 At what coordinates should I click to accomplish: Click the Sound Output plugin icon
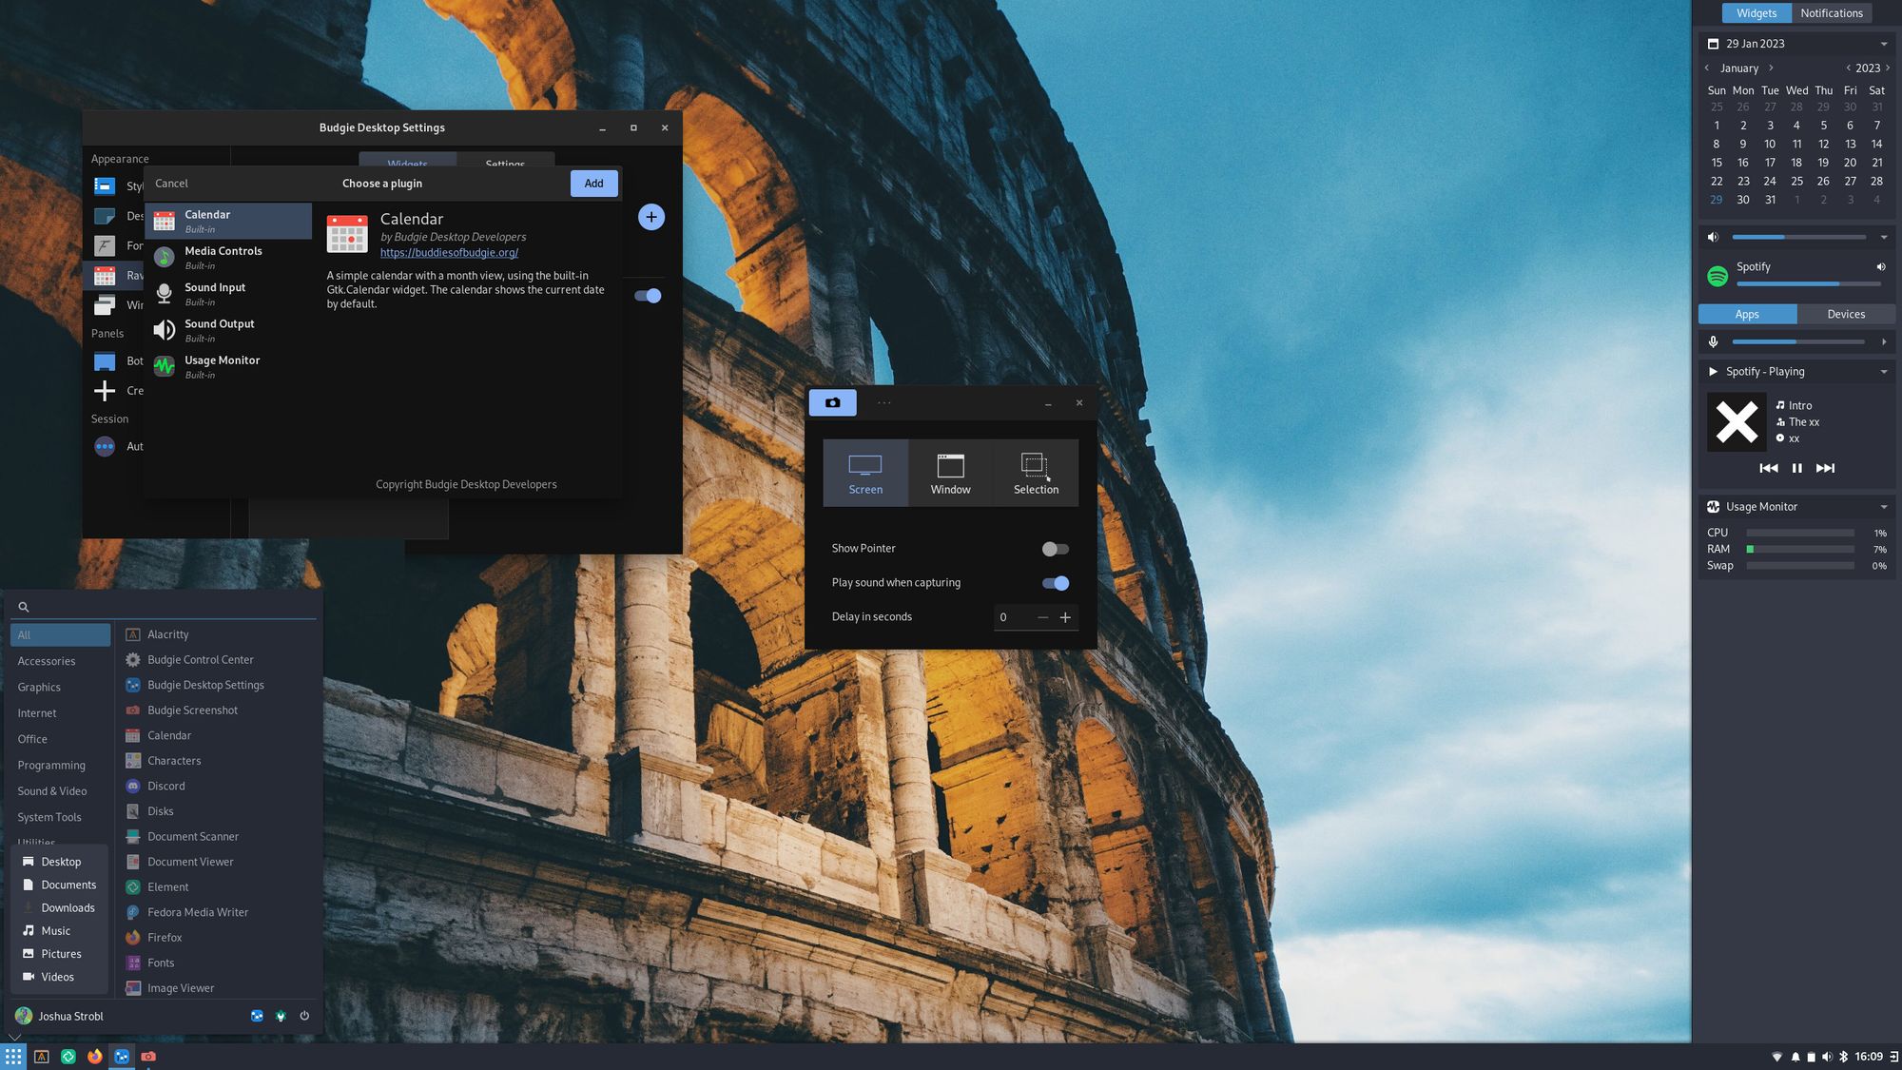(162, 331)
